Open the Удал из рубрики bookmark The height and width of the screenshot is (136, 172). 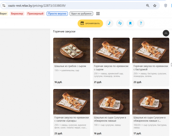(81, 14)
